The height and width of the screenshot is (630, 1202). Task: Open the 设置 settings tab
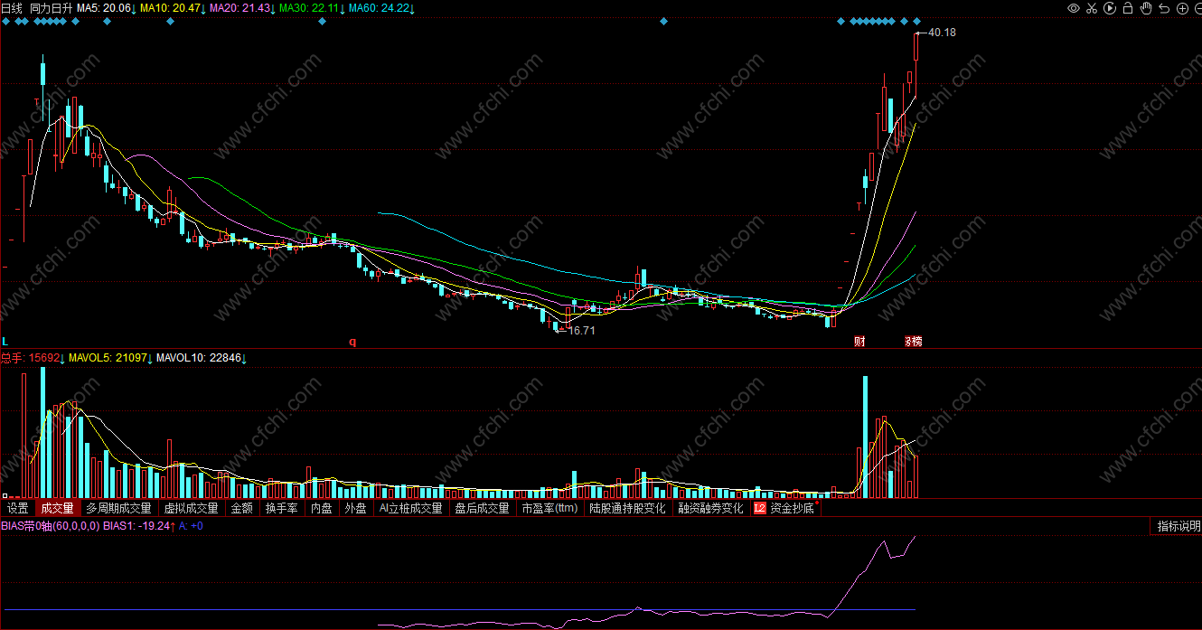(x=18, y=508)
